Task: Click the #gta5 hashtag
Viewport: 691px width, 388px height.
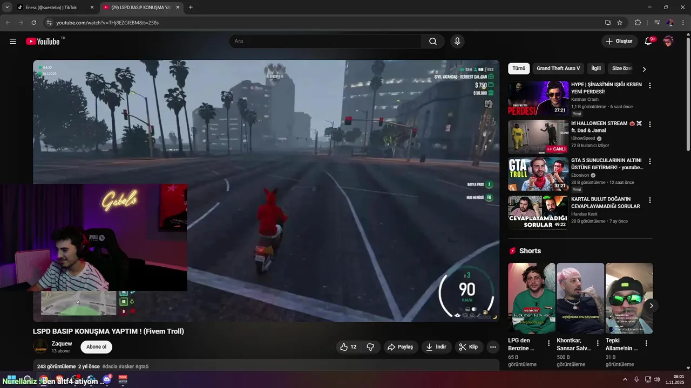Action: click(x=142, y=366)
